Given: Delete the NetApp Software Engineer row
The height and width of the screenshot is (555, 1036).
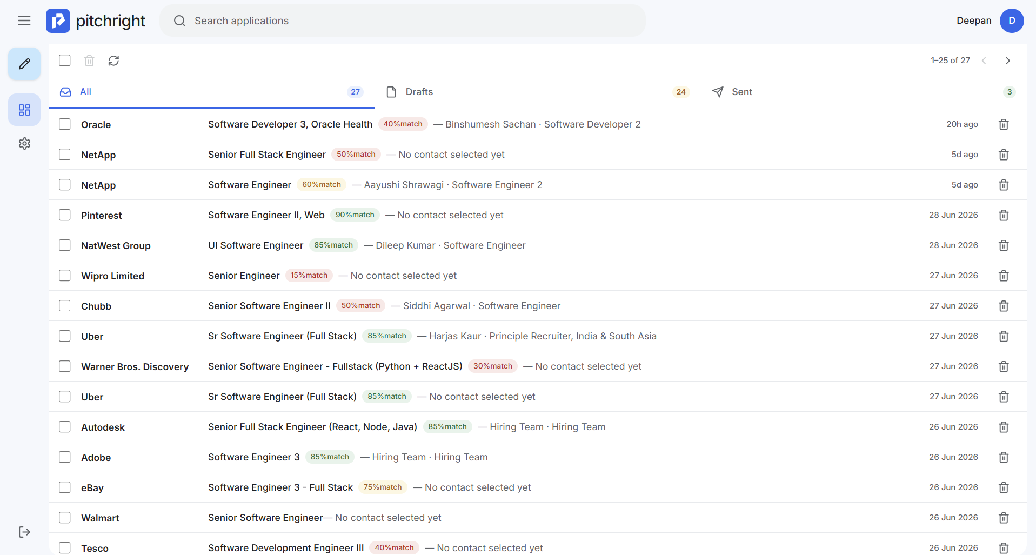Looking at the screenshot, I should tap(1004, 185).
